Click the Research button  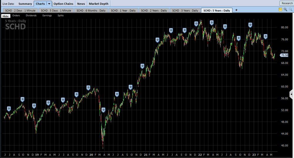click(287, 3)
